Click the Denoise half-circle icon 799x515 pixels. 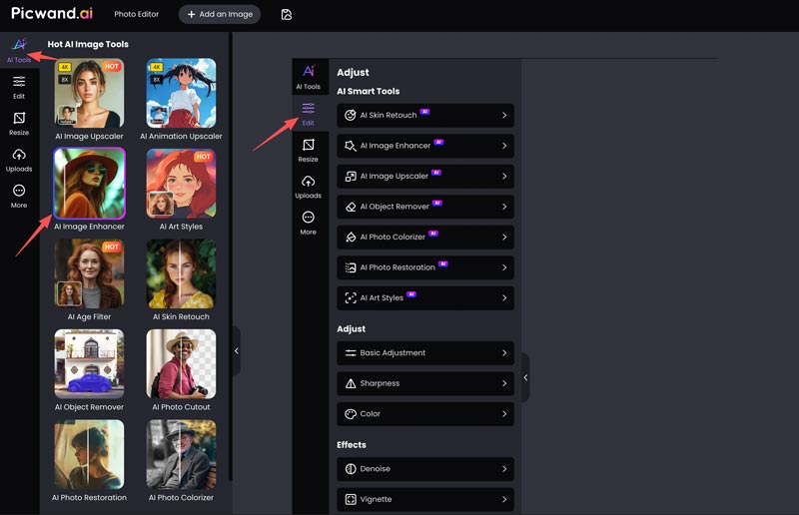pyautogui.click(x=351, y=469)
